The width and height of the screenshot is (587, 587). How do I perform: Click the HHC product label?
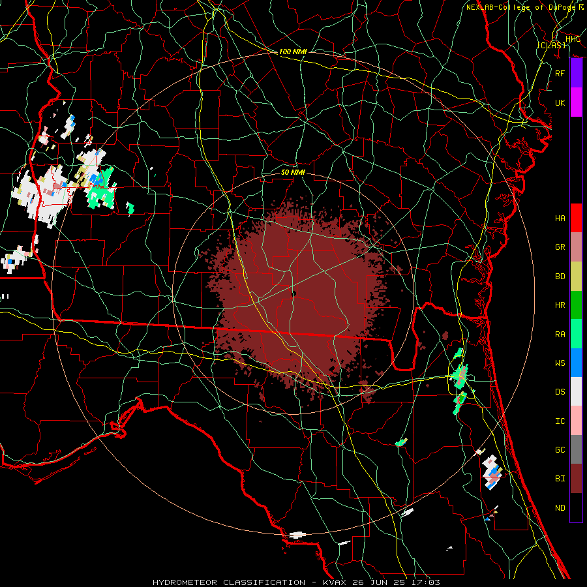[573, 39]
